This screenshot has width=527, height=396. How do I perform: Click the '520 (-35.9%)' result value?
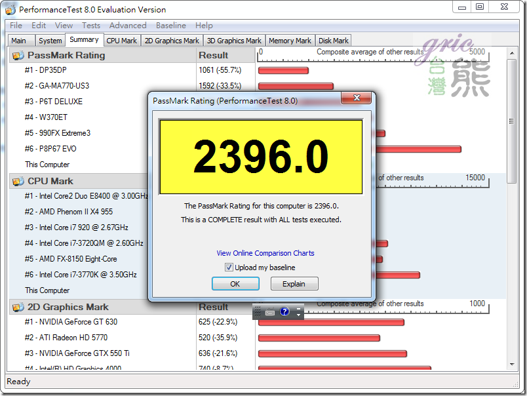click(218, 338)
